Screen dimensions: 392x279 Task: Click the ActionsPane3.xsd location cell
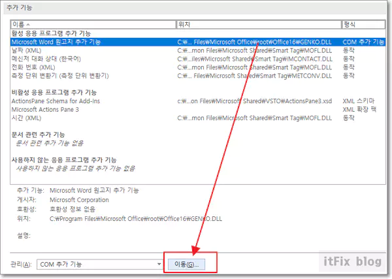click(255, 101)
